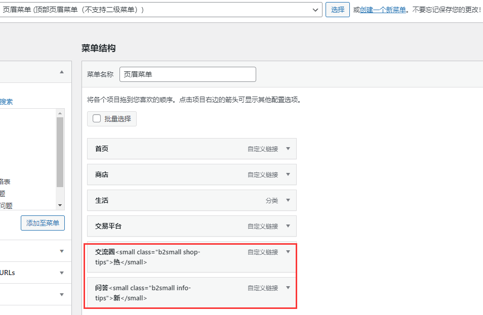Screen dimensions: 483x315
Task: Click the 选择 button
Action: (337, 10)
